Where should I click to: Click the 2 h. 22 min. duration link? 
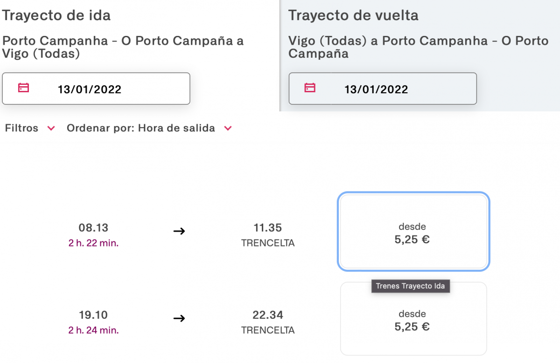tap(93, 243)
